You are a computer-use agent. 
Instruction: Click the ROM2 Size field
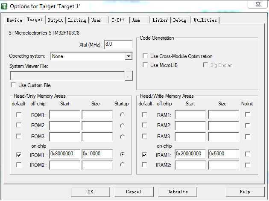(x=97, y=125)
